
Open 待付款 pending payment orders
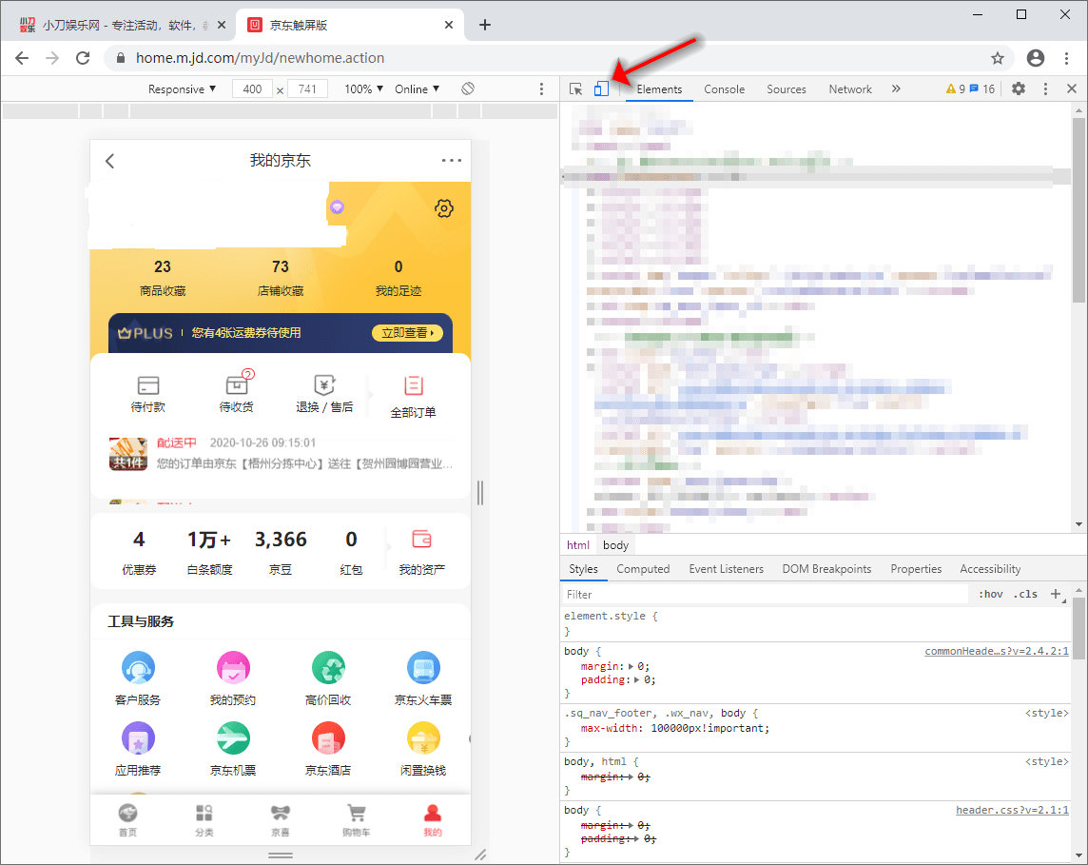coord(147,394)
